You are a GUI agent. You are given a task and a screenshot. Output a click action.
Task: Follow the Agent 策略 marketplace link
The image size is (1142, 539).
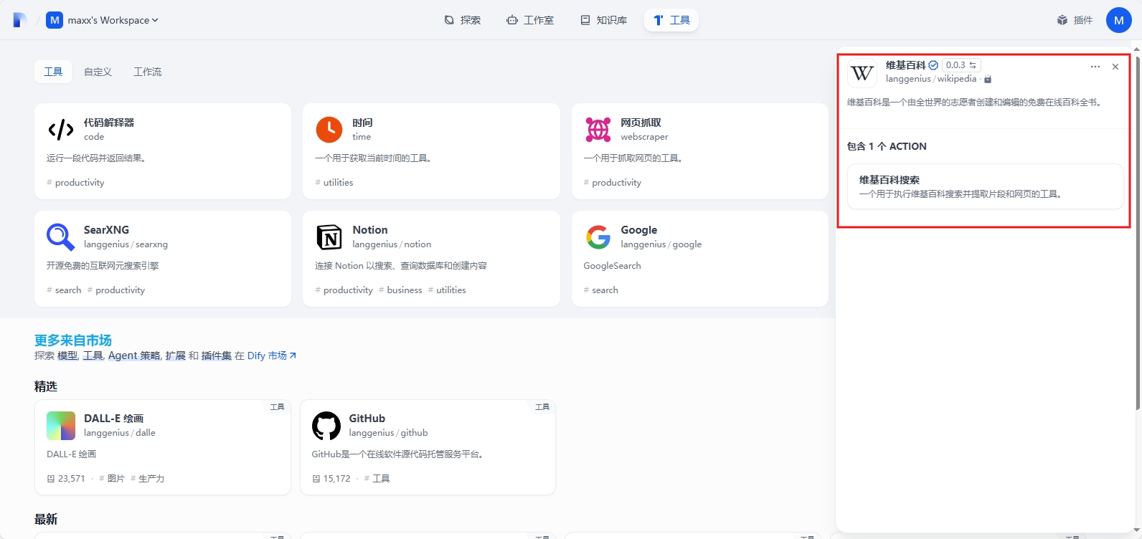(x=134, y=356)
